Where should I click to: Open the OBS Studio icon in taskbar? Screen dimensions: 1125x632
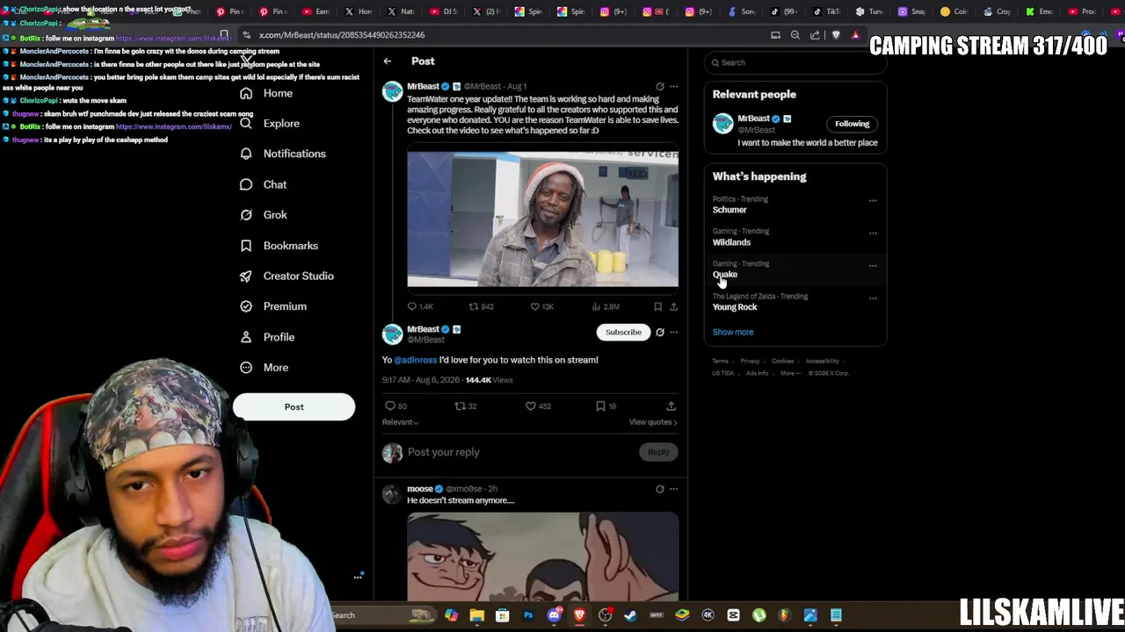(x=605, y=615)
